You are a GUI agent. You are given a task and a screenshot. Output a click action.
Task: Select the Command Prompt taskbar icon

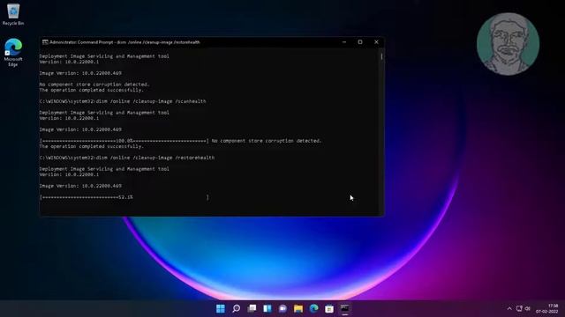345,308
